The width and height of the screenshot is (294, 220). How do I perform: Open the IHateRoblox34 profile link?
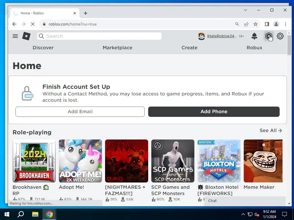(x=222, y=36)
